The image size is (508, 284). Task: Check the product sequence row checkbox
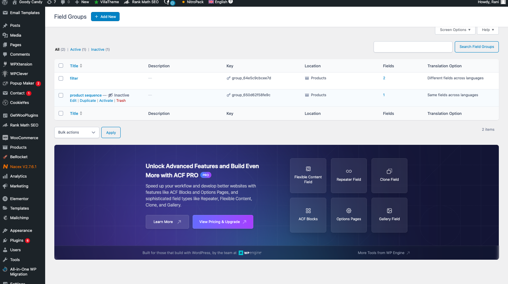click(61, 95)
